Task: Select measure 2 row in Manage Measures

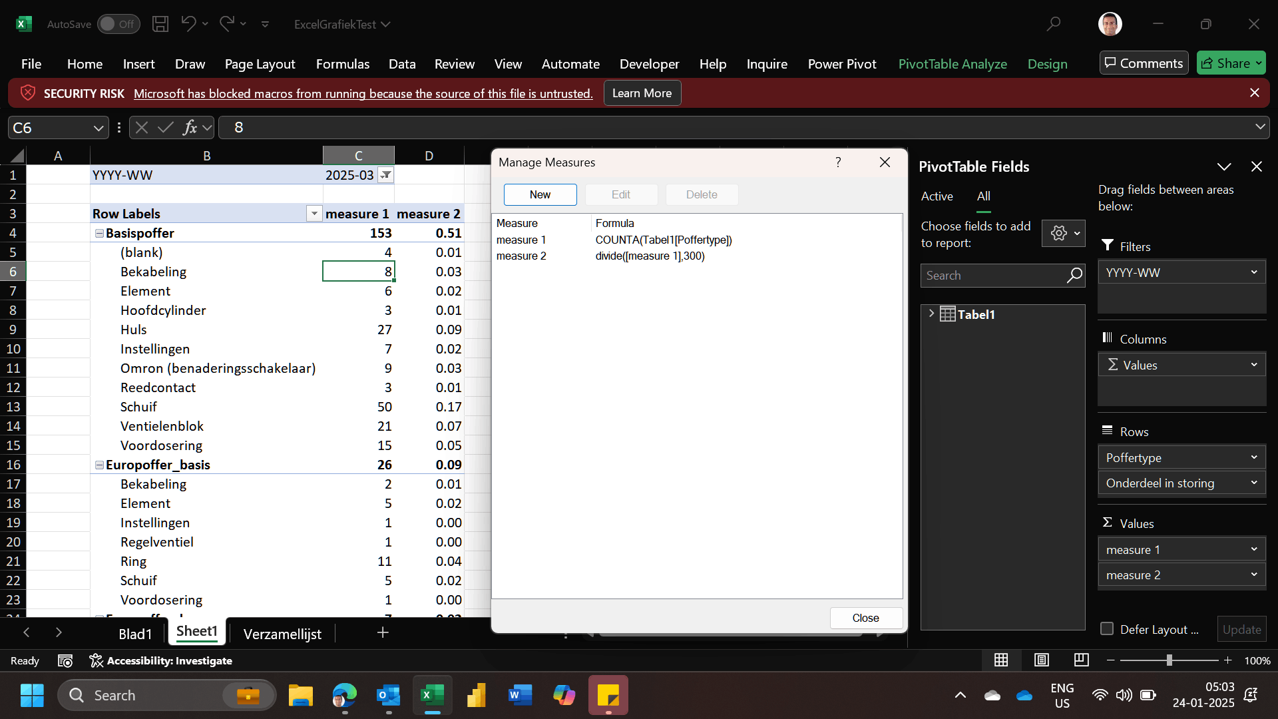Action: pos(697,256)
